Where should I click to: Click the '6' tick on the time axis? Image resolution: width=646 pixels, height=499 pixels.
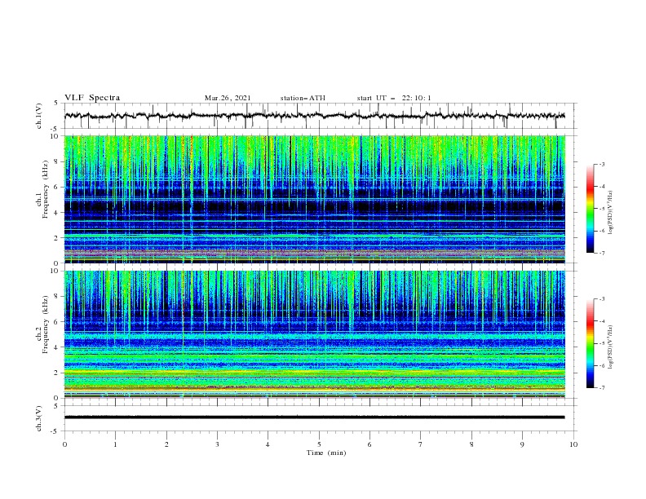pos(369,444)
